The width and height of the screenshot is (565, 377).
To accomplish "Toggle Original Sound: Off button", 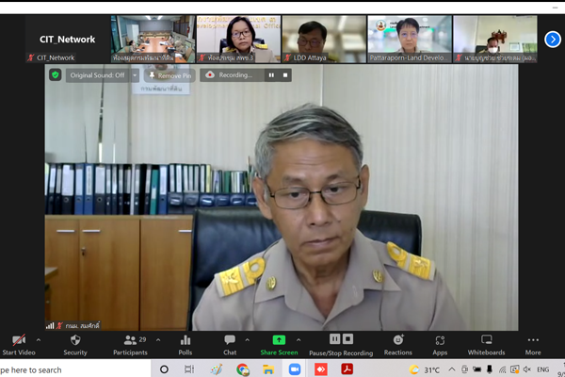I will [97, 75].
